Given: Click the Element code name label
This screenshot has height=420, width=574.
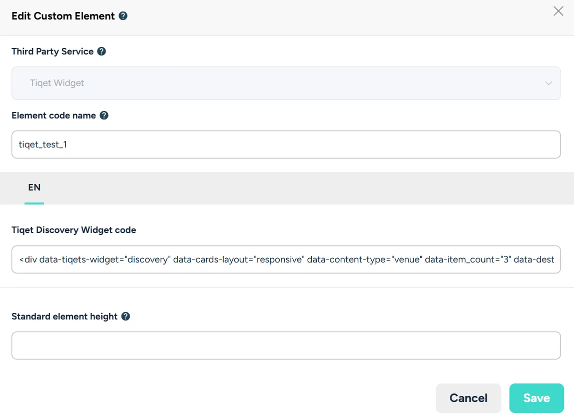Looking at the screenshot, I should pyautogui.click(x=54, y=115).
